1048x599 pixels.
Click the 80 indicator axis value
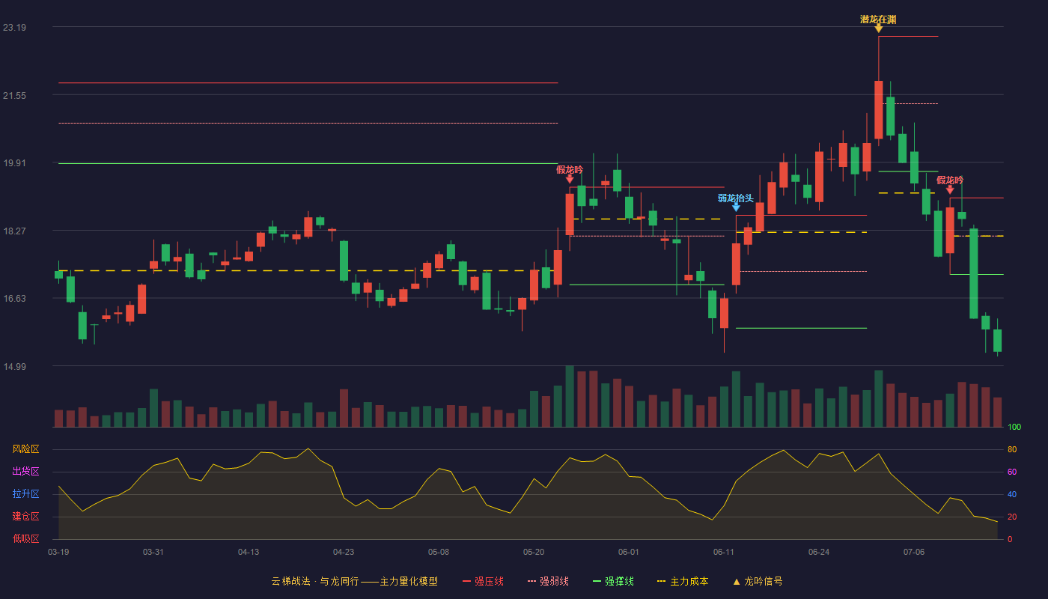tap(1011, 449)
